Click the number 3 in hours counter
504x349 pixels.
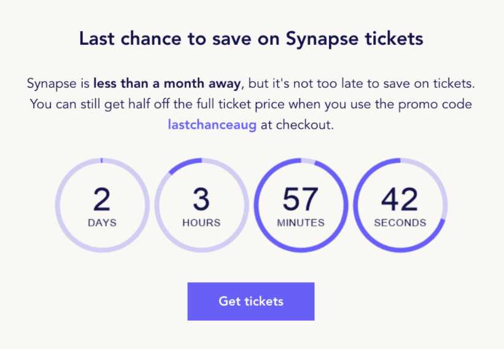click(x=201, y=200)
